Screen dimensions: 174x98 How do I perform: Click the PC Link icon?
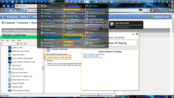point(87,33)
